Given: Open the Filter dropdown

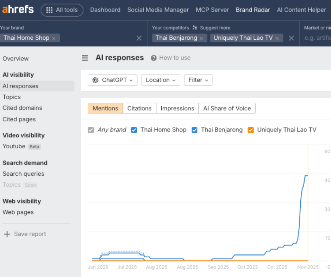Looking at the screenshot, I should coord(198,80).
